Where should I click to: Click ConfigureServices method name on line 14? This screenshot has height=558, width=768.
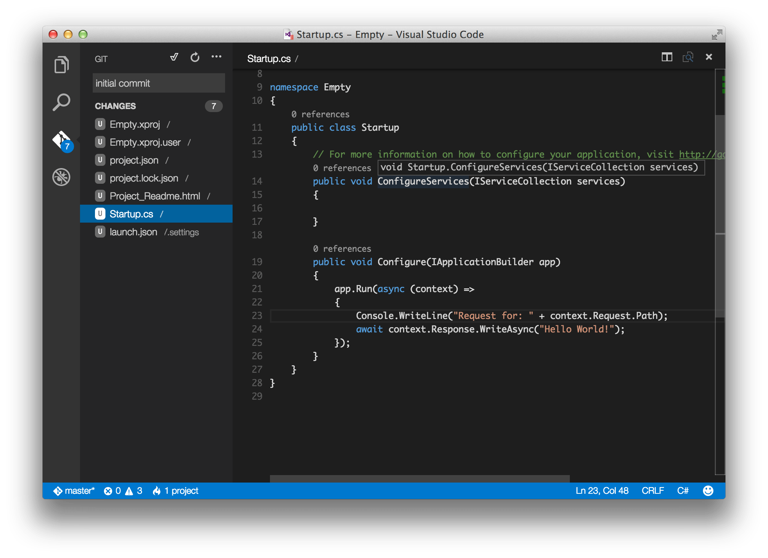pyautogui.click(x=423, y=182)
